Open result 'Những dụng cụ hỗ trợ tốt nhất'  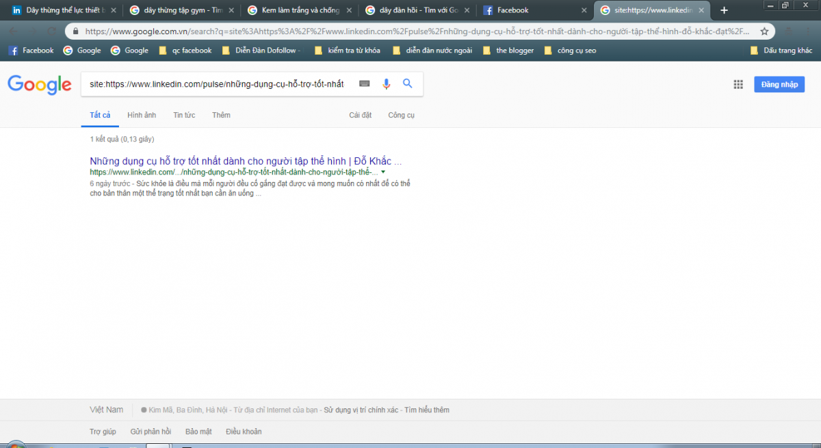point(246,161)
